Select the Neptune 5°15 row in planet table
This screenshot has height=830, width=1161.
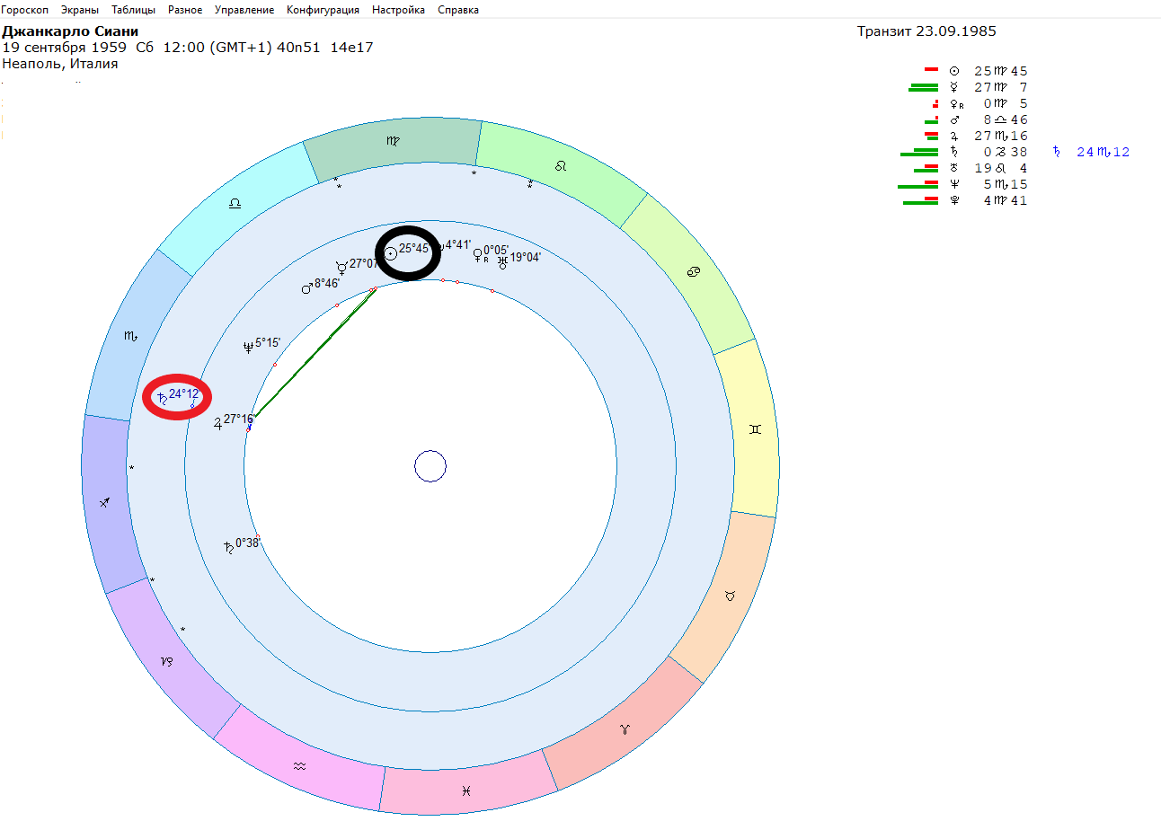[963, 184]
